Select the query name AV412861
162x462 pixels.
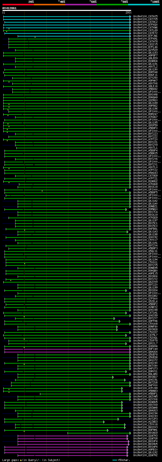[x=10, y=8]
